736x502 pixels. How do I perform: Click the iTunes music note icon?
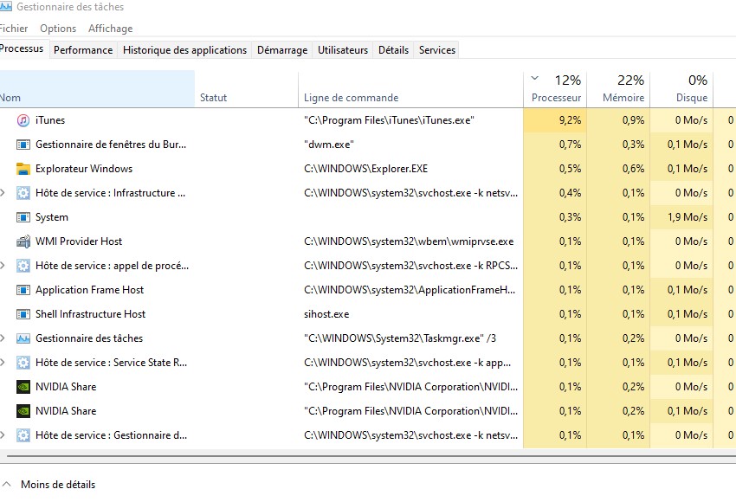click(x=23, y=120)
